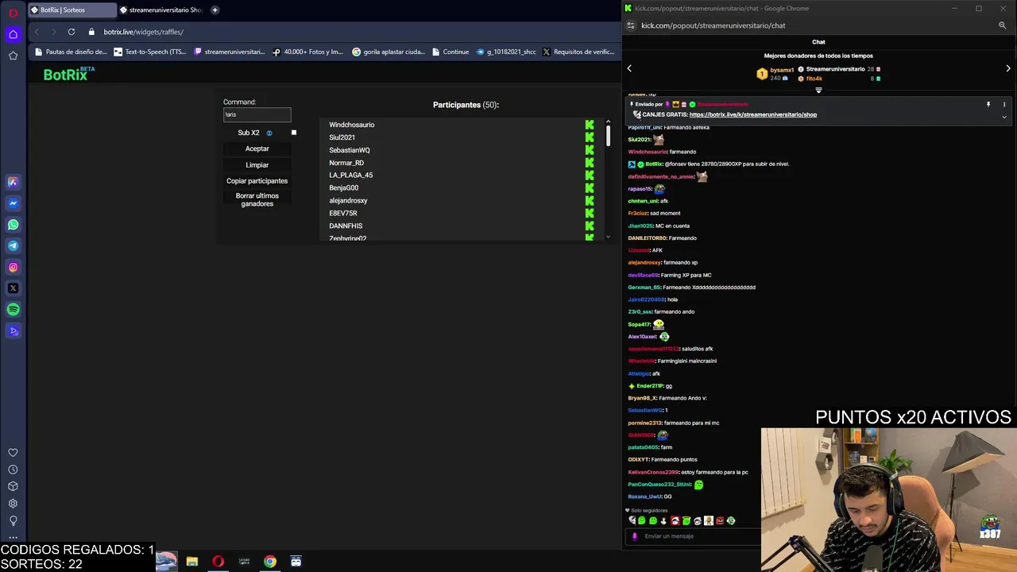Click the participants list scrollbar thumb
The height and width of the screenshot is (572, 1017).
click(608, 135)
